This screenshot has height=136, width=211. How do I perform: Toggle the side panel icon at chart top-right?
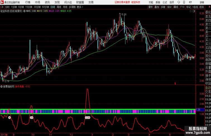194,11
